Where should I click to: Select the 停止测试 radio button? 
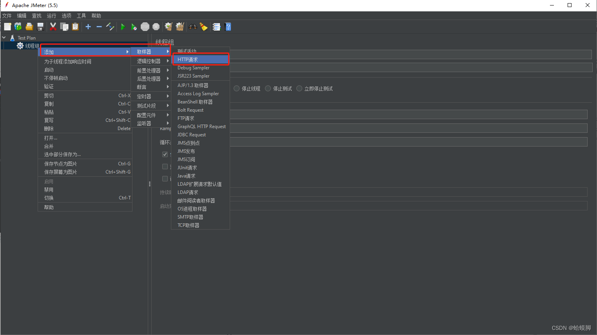point(268,89)
